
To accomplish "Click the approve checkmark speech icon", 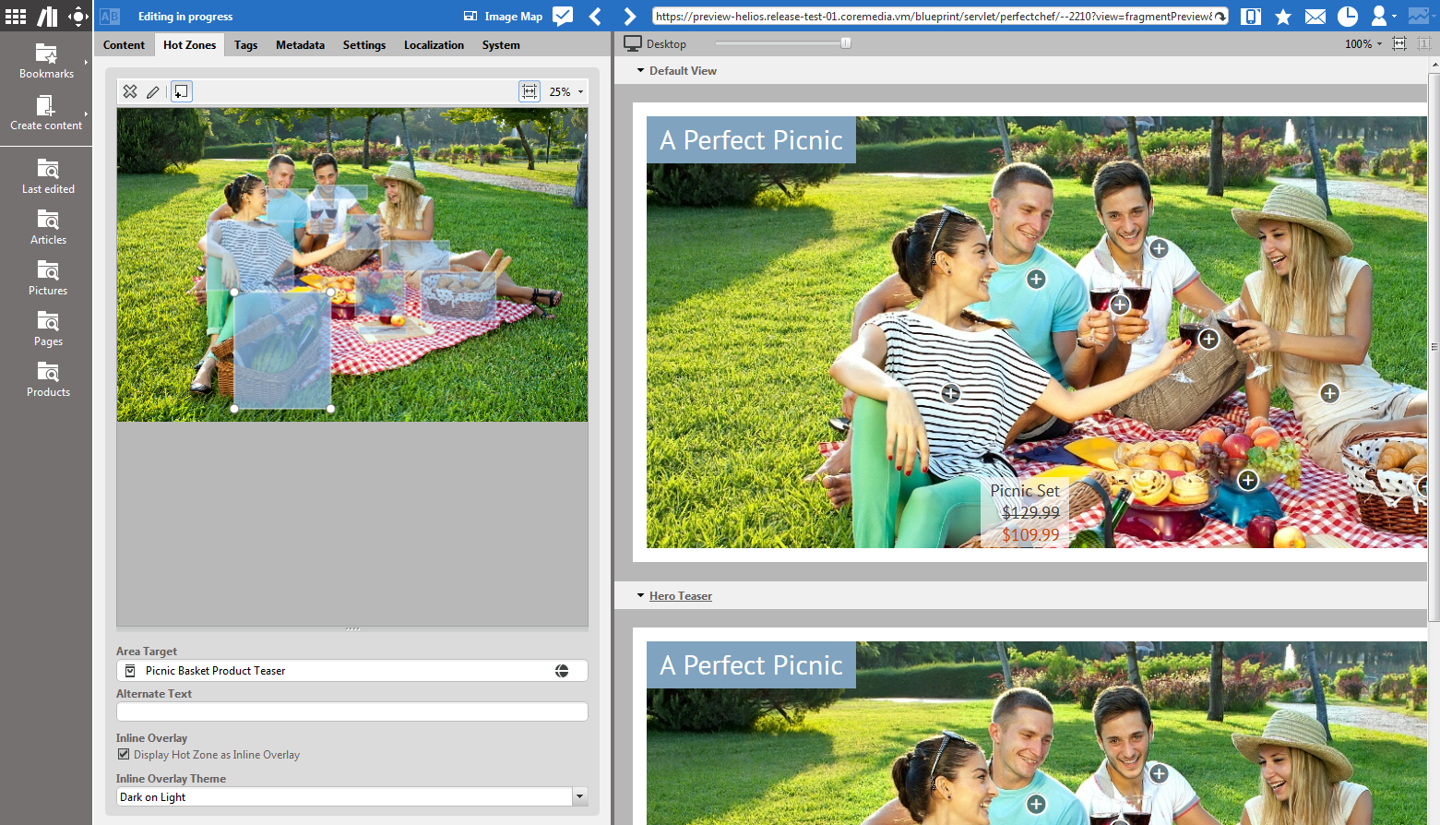I will (x=562, y=16).
